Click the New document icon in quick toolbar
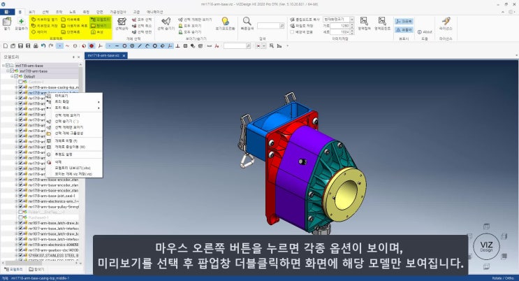The height and width of the screenshot is (281, 519). (6, 45)
